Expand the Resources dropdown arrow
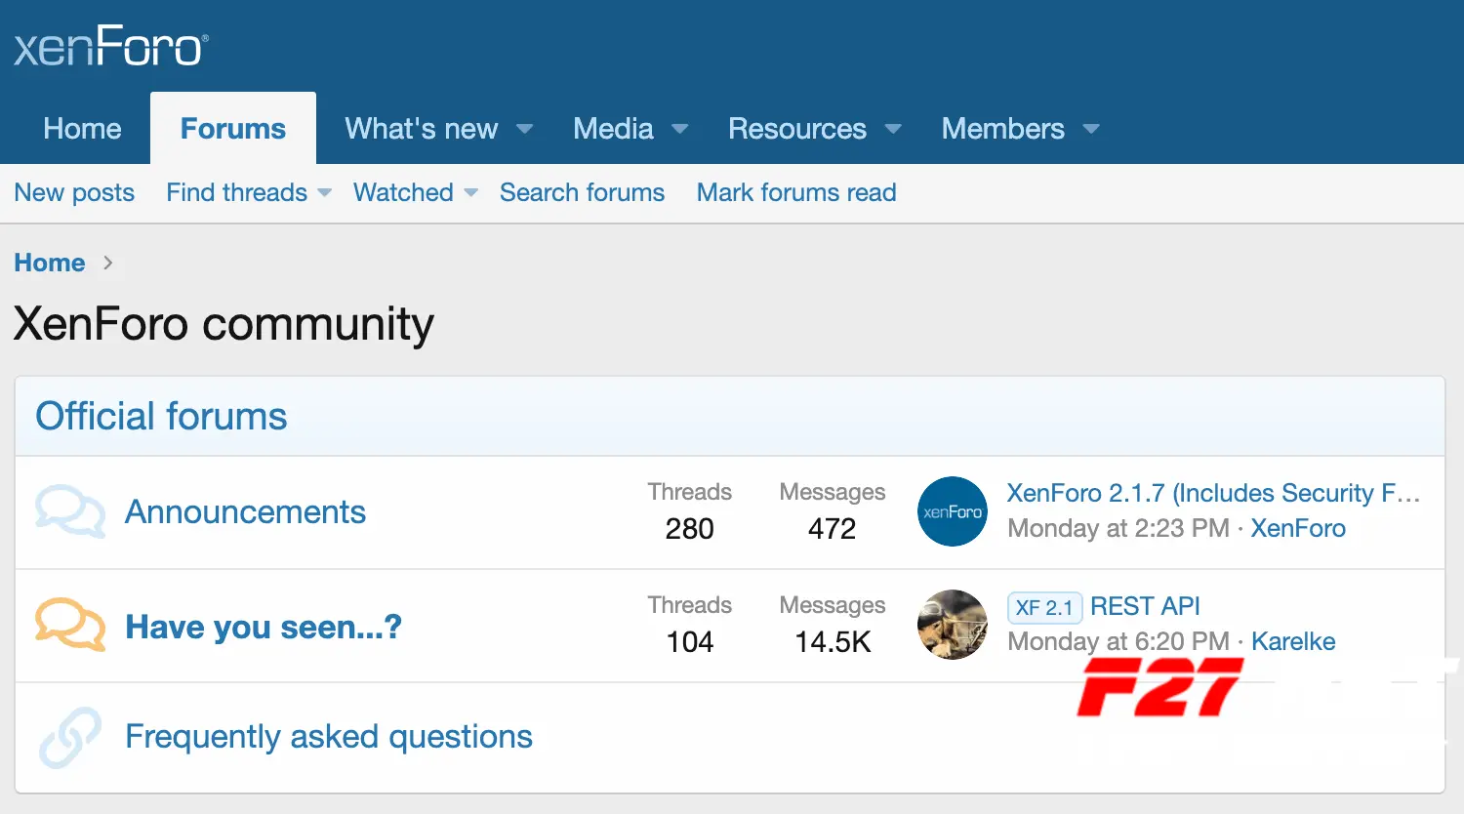Screen dimensions: 1464x814 pyautogui.click(x=893, y=129)
